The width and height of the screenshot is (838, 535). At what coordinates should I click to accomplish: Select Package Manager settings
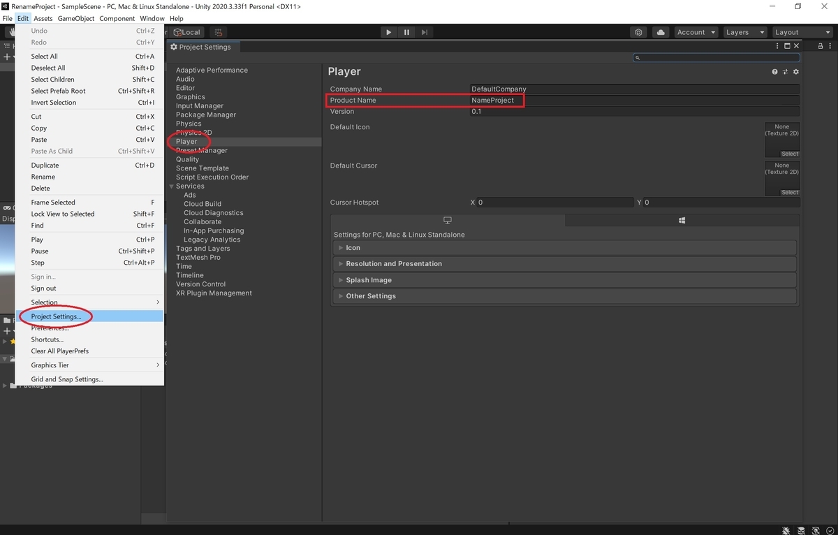tap(206, 115)
